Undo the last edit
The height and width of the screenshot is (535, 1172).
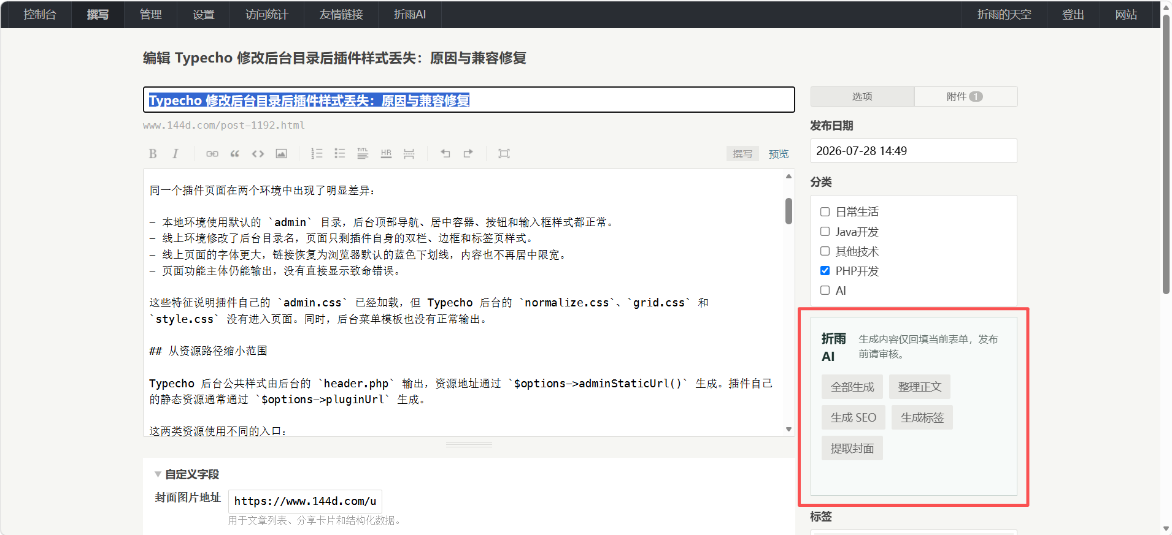click(445, 154)
